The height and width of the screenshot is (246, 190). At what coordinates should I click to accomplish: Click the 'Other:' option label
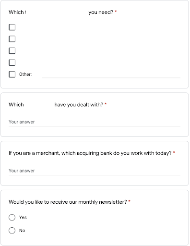(25, 74)
